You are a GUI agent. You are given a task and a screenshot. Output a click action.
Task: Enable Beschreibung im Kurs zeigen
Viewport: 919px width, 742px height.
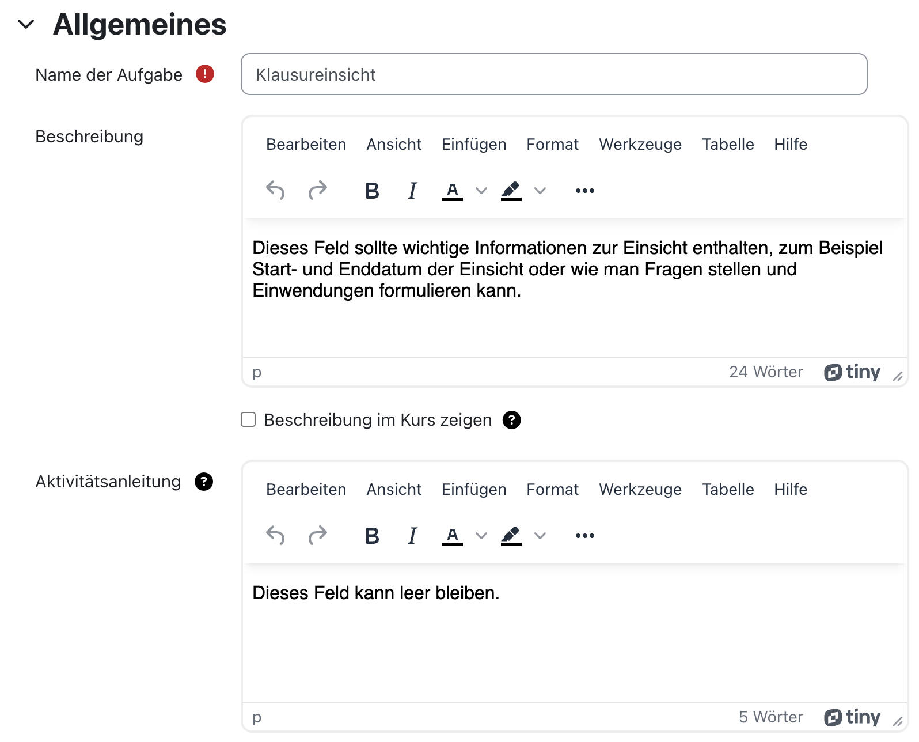point(248,420)
